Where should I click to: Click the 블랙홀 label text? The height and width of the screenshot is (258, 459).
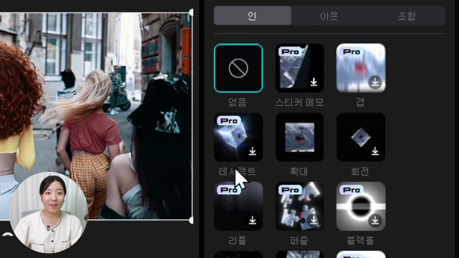[360, 241]
